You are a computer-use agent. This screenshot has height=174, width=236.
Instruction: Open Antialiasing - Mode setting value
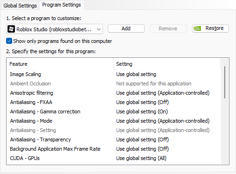pyautogui.click(x=163, y=121)
